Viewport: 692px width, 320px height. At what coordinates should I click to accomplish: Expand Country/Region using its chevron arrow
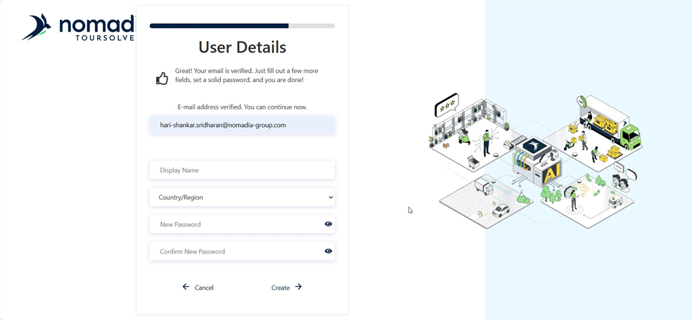pyautogui.click(x=331, y=198)
